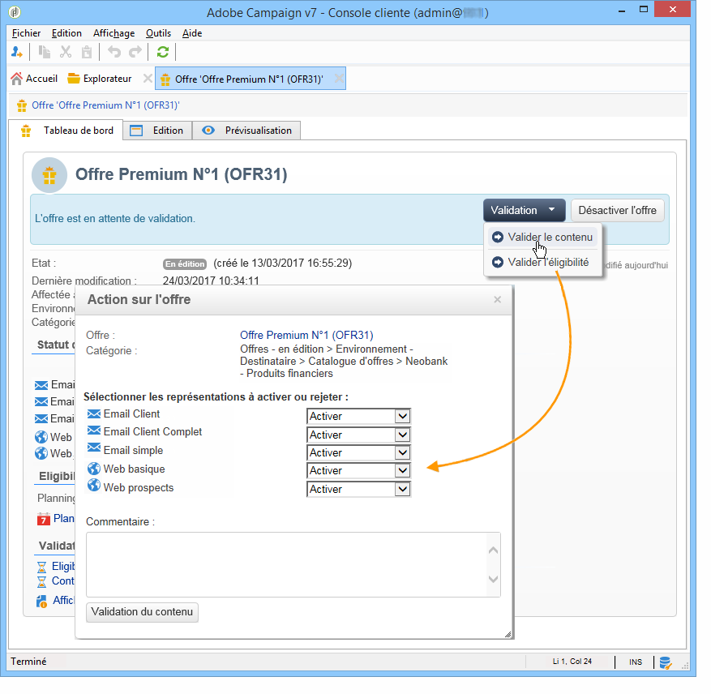
Task: Click the hourglass icon next to Eligib
Action: (x=41, y=567)
